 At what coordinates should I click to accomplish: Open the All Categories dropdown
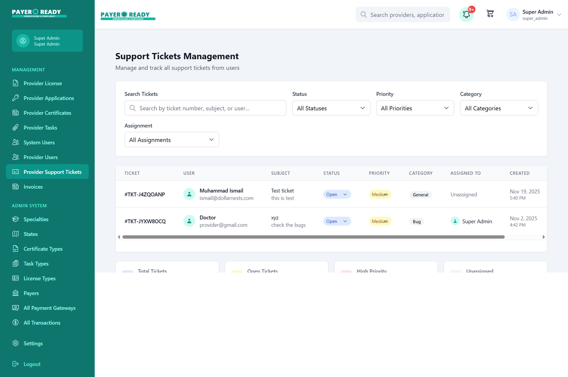(498, 108)
